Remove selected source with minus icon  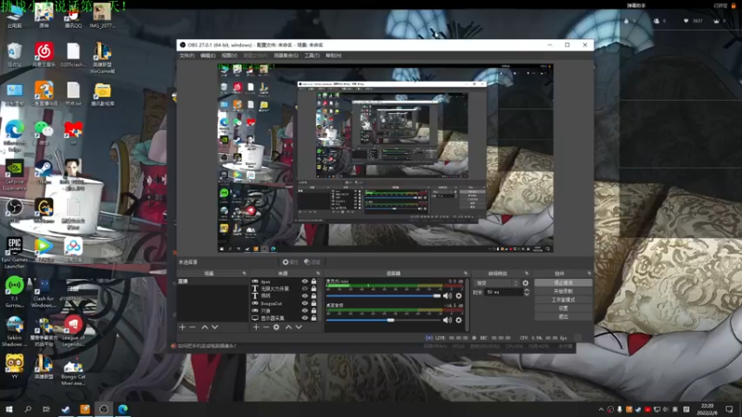[x=266, y=327]
